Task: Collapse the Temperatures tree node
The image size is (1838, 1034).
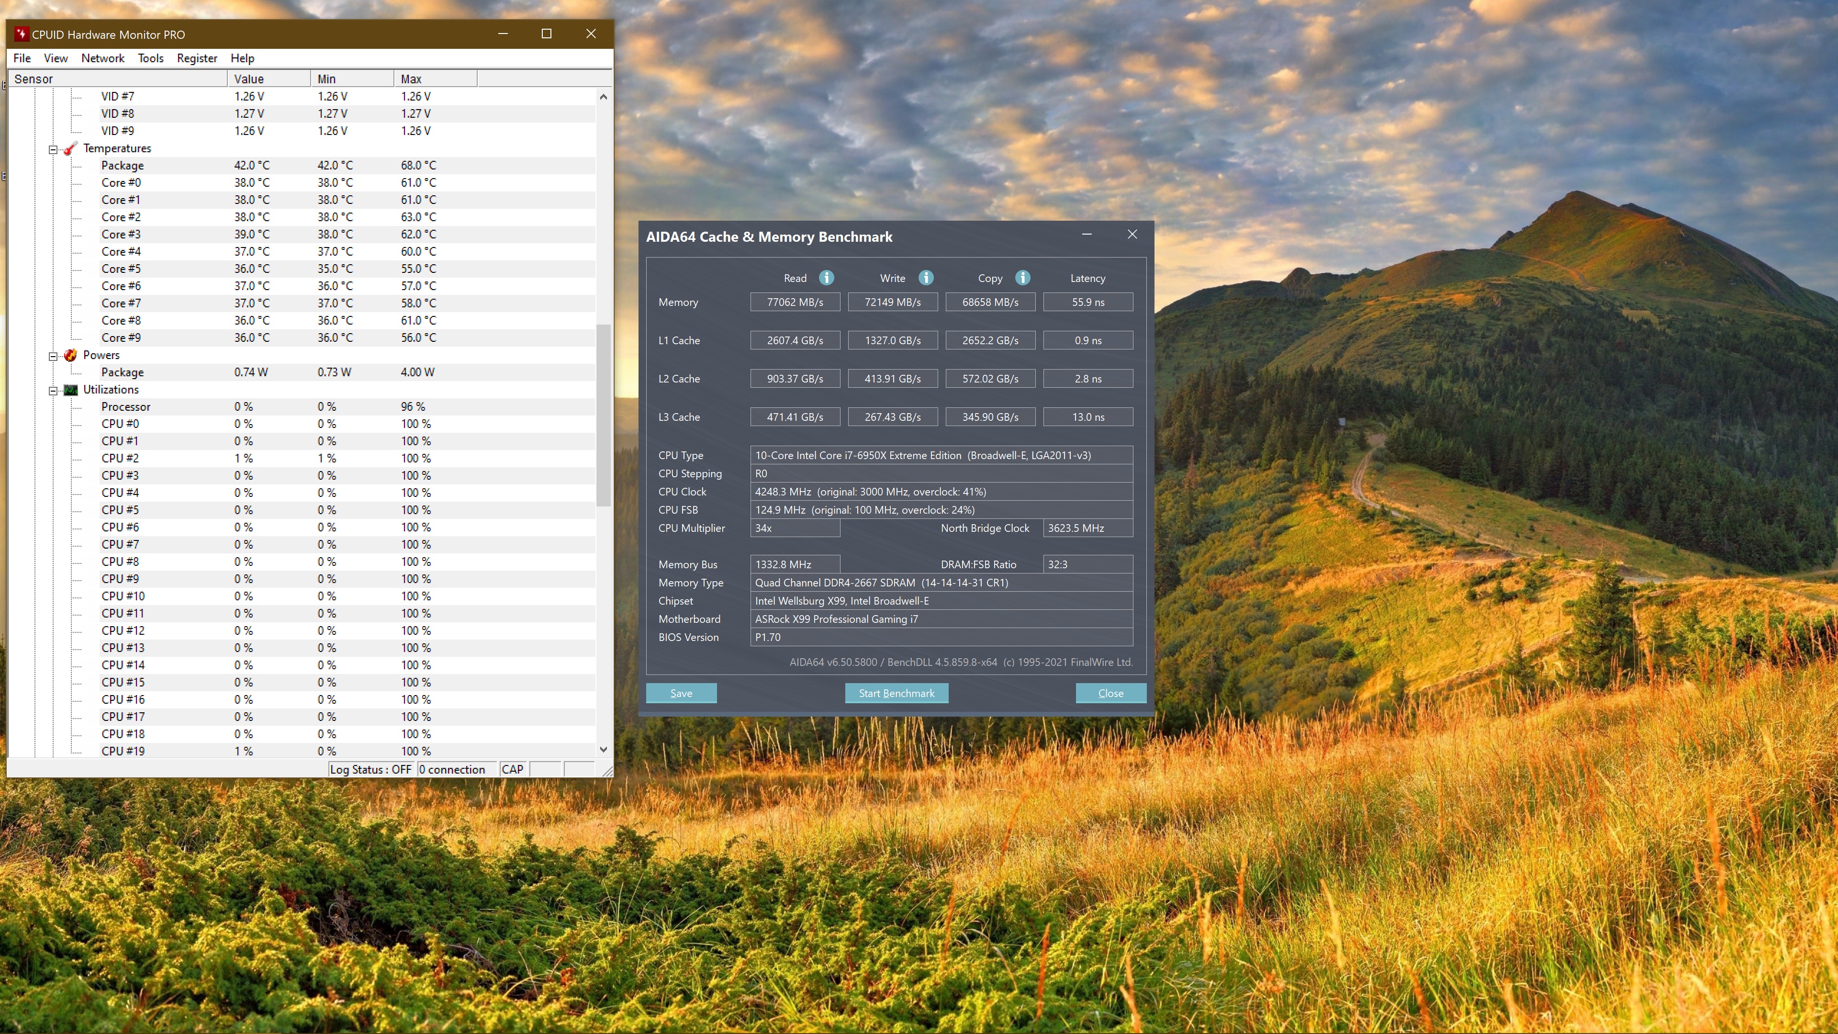Action: [53, 149]
